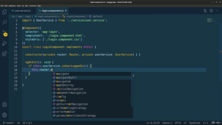Click Ln 16, Col 20 cursor position

153,123
